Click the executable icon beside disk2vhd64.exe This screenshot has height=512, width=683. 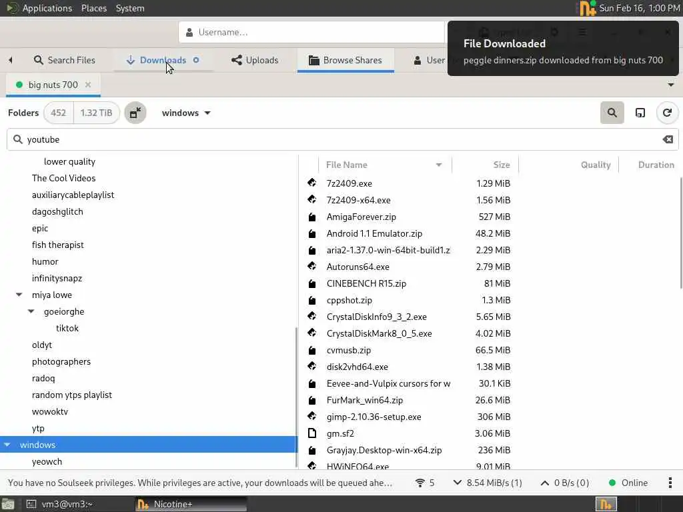tap(312, 366)
